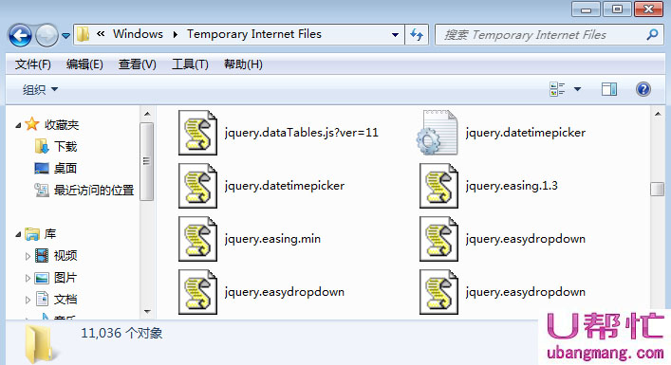Open the 组织 dropdown button
This screenshot has width=671, height=365.
pos(40,90)
